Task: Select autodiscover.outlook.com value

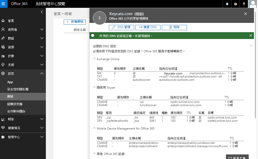Action: coord(177,80)
